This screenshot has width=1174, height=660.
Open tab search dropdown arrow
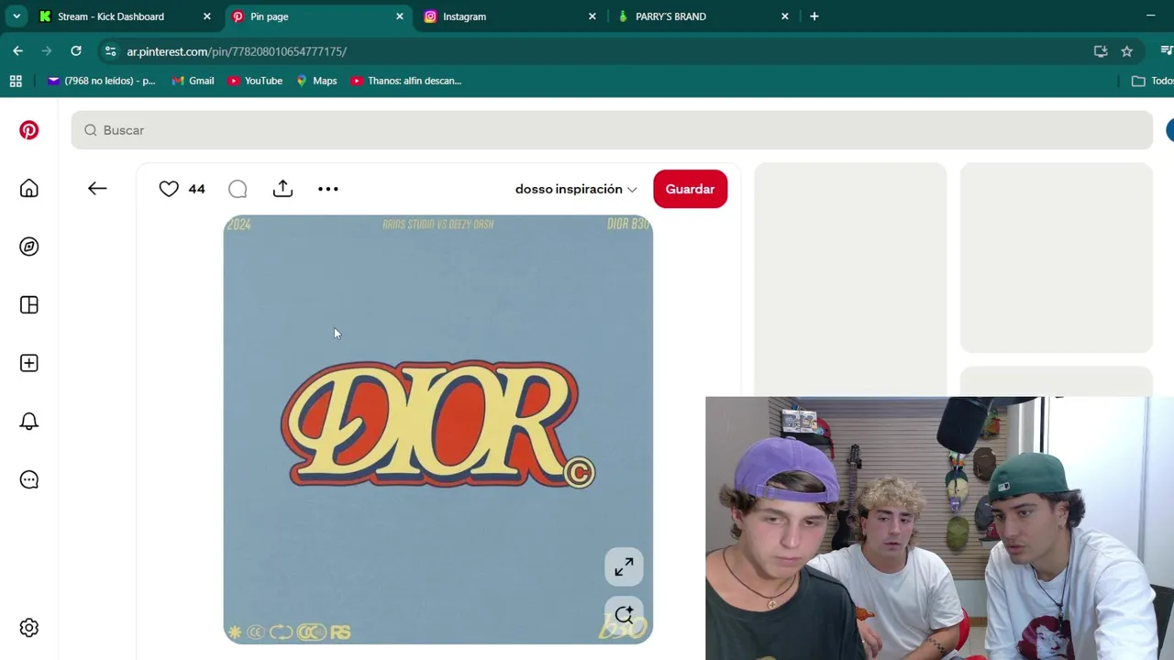[x=17, y=16]
